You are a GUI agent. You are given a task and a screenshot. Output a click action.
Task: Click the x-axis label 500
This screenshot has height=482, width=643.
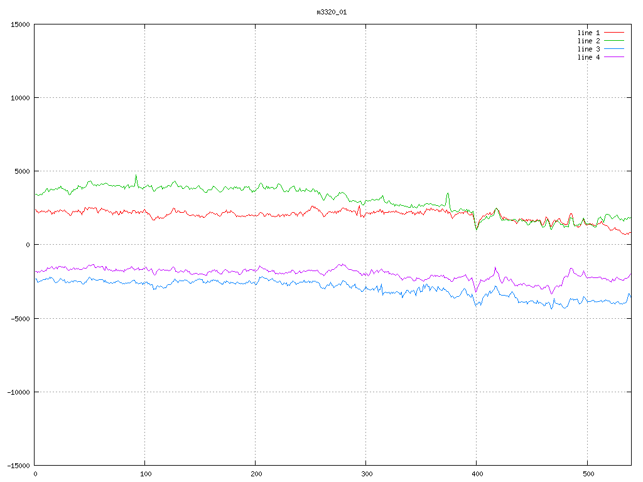click(x=588, y=474)
